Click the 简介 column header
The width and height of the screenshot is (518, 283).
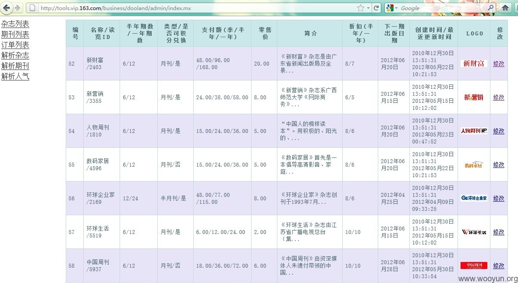pos(310,33)
